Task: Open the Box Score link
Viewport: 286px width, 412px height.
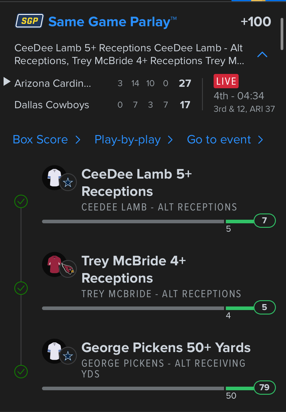Action: [41, 140]
